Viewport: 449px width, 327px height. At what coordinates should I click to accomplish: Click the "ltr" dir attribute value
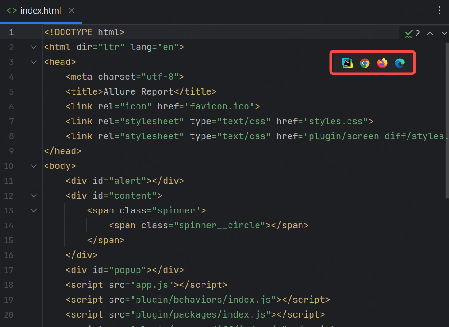click(111, 47)
